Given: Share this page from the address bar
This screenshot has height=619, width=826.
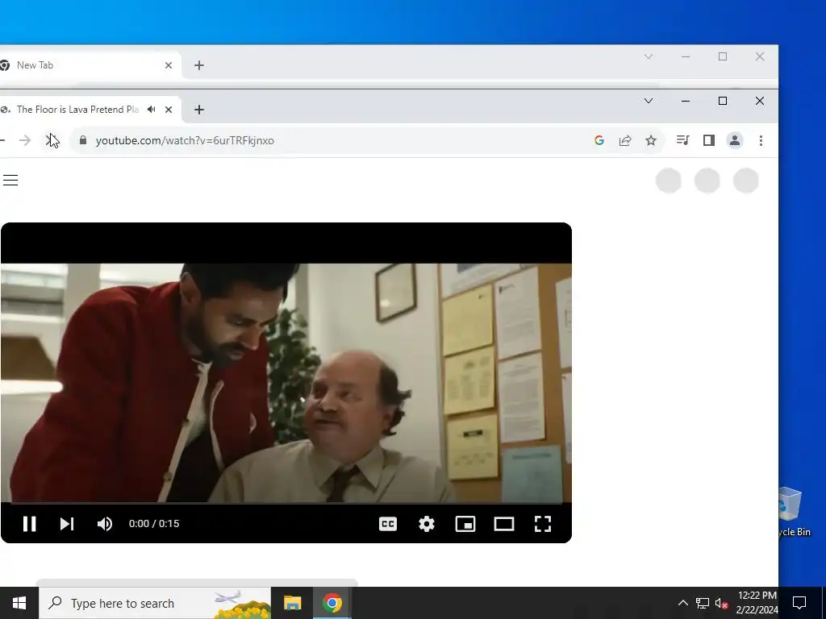Looking at the screenshot, I should (x=625, y=140).
